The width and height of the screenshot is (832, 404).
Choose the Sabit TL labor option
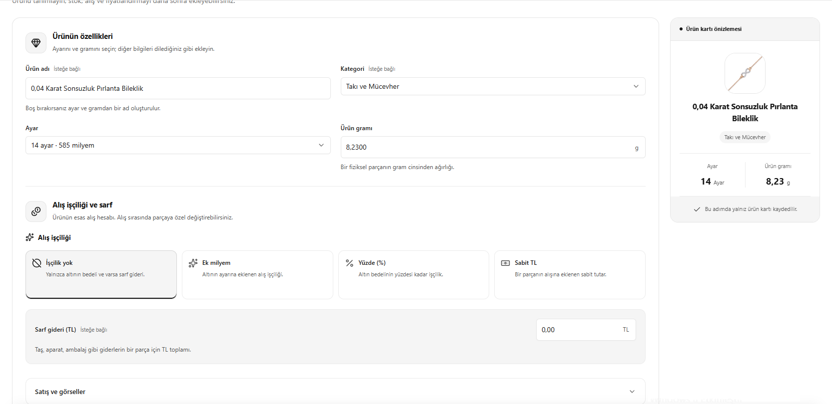tap(570, 275)
